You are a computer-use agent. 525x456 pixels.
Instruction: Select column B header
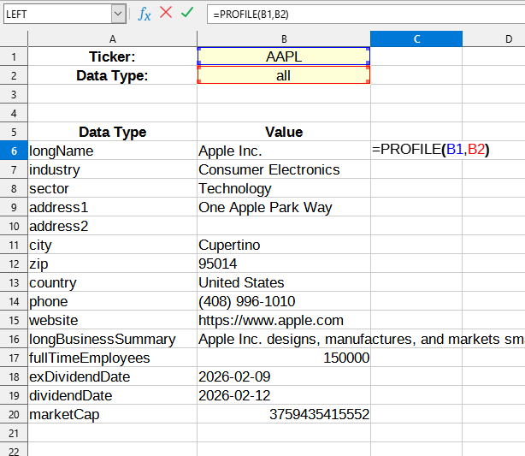click(283, 38)
